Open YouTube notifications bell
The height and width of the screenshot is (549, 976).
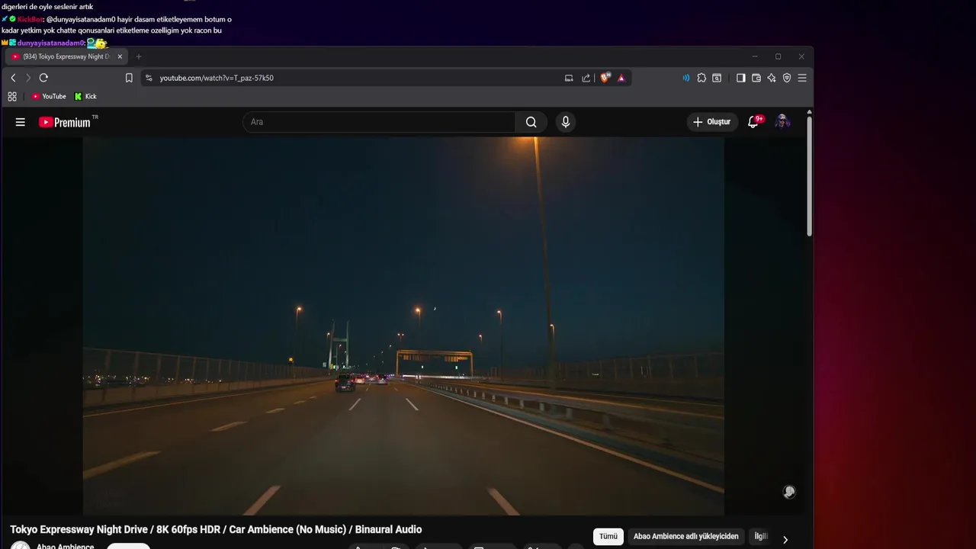(x=753, y=122)
